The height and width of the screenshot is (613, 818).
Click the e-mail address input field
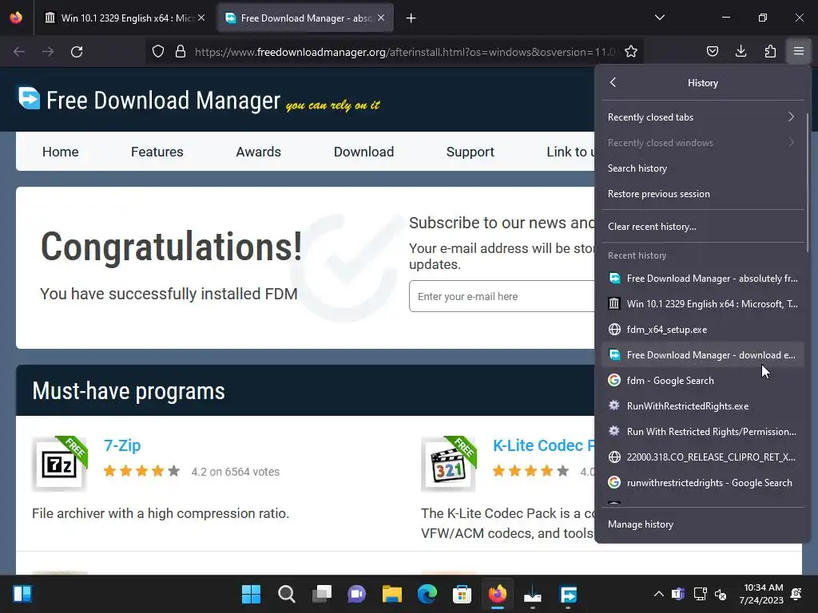click(502, 296)
